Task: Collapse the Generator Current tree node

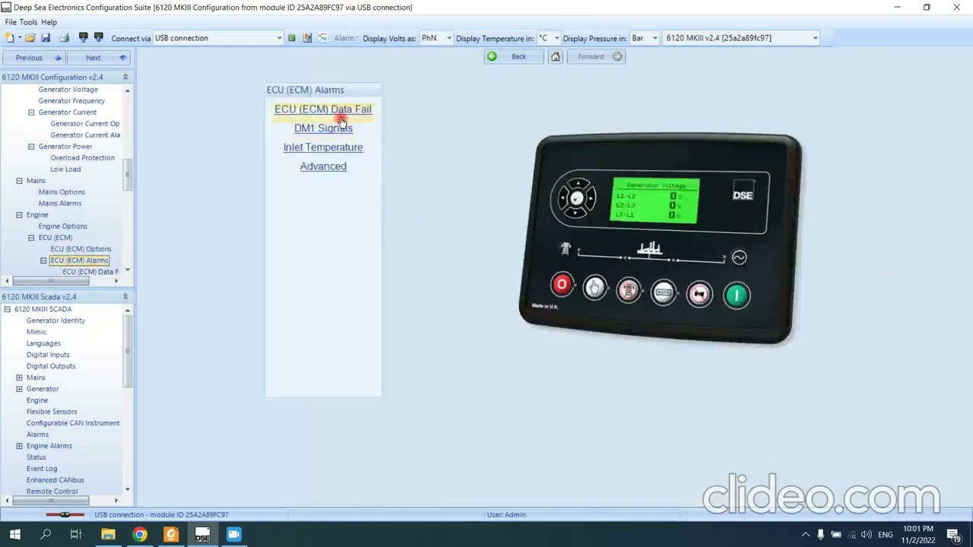Action: pyautogui.click(x=31, y=112)
